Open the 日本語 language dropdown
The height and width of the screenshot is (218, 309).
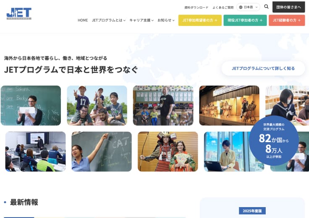pos(248,7)
